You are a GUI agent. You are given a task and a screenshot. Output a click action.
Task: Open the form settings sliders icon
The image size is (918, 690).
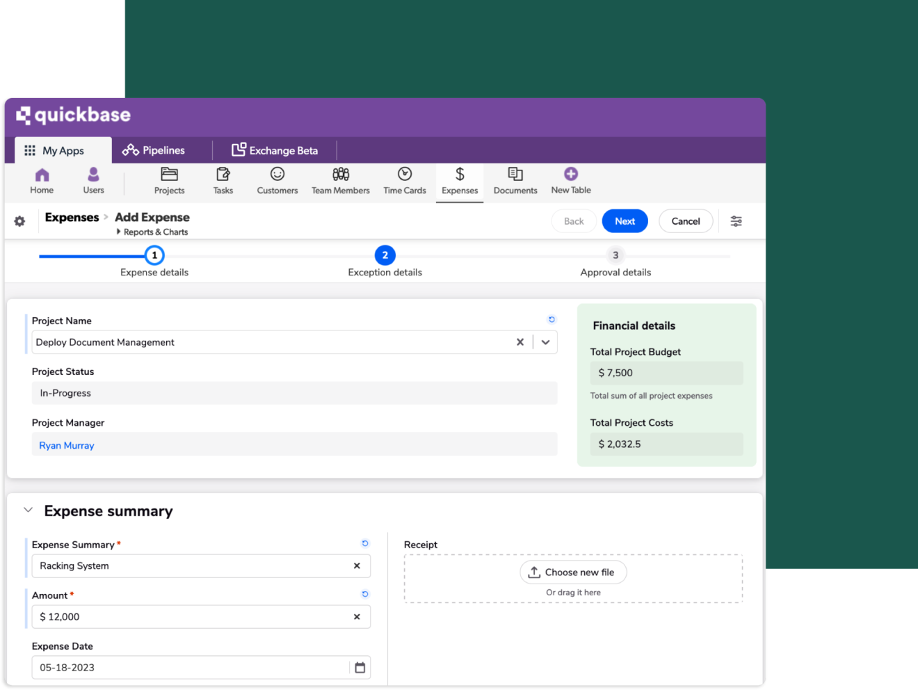(x=736, y=220)
